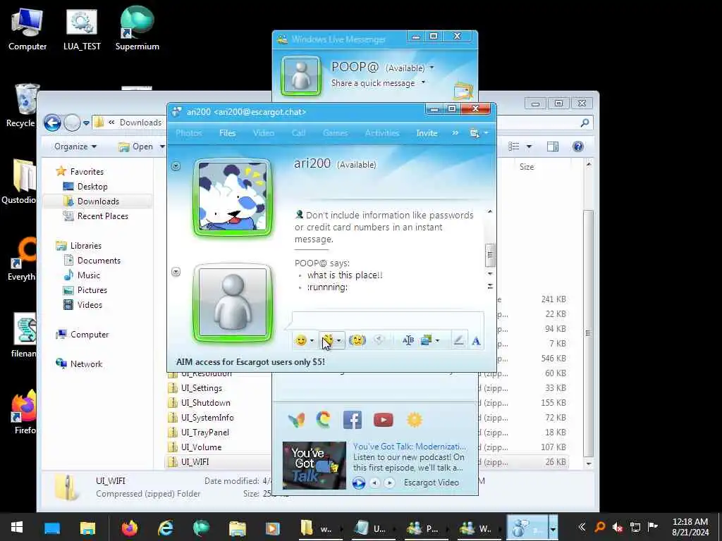Open the emoticon picker smiley icon

click(300, 340)
